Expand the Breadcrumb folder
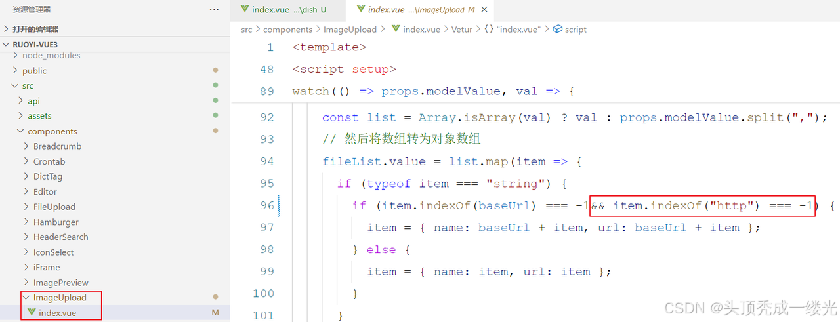Viewport: 840px width, 322px height. 57,146
